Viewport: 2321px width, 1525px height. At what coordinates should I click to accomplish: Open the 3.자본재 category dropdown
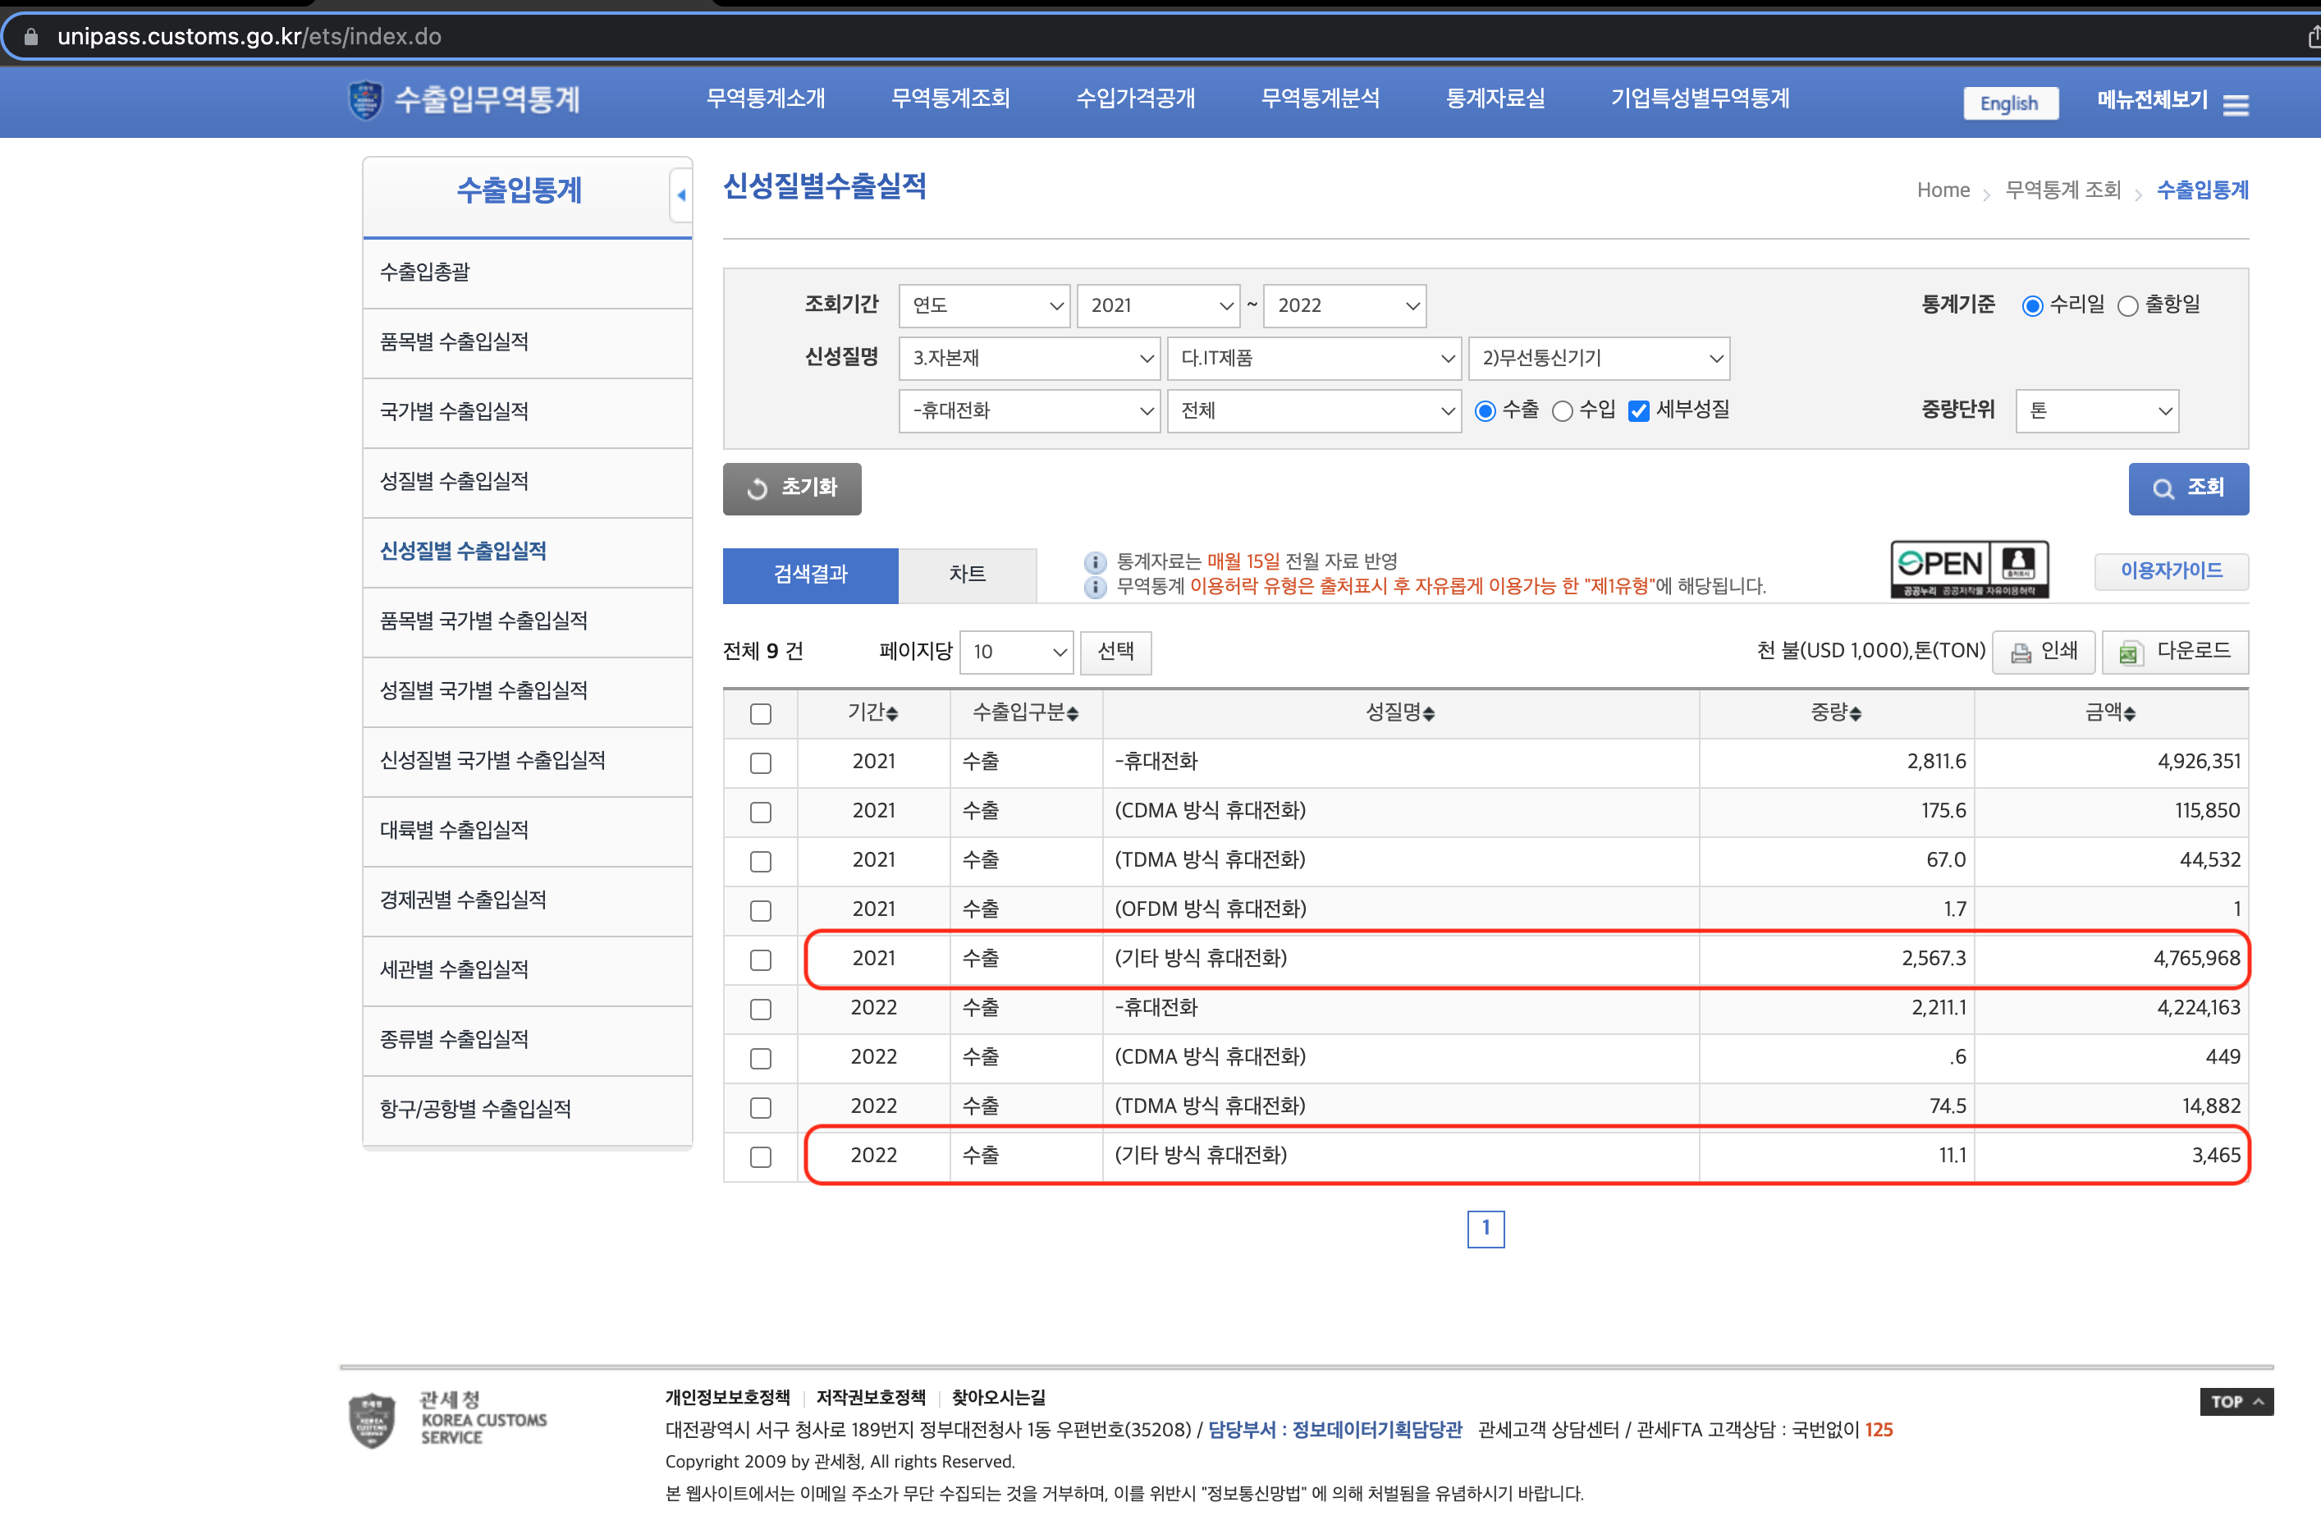(x=1029, y=358)
